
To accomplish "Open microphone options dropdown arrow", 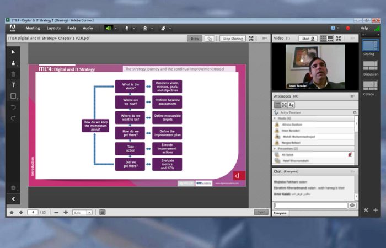I will [x=134, y=28].
